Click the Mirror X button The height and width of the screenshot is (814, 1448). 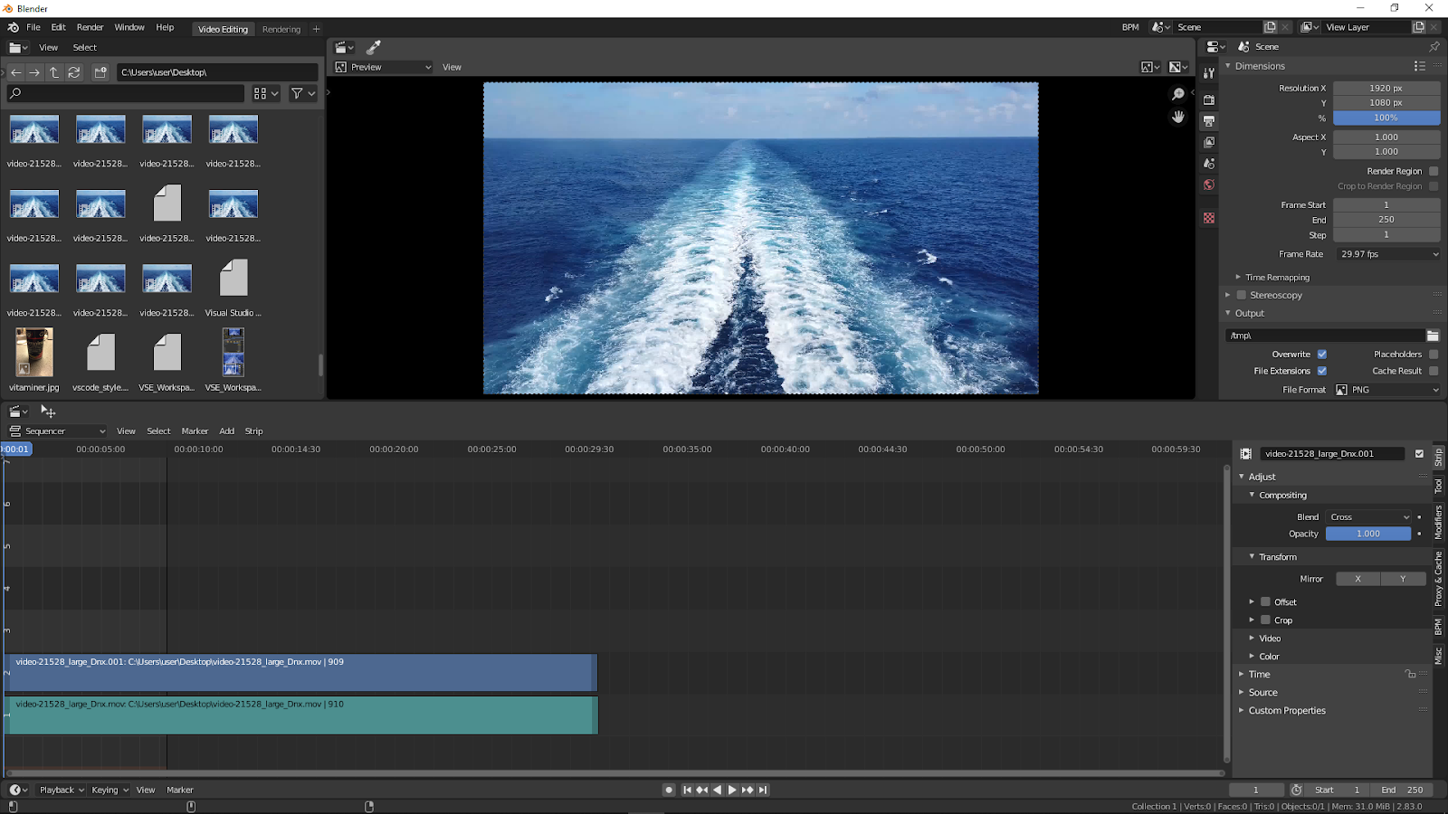(x=1357, y=579)
